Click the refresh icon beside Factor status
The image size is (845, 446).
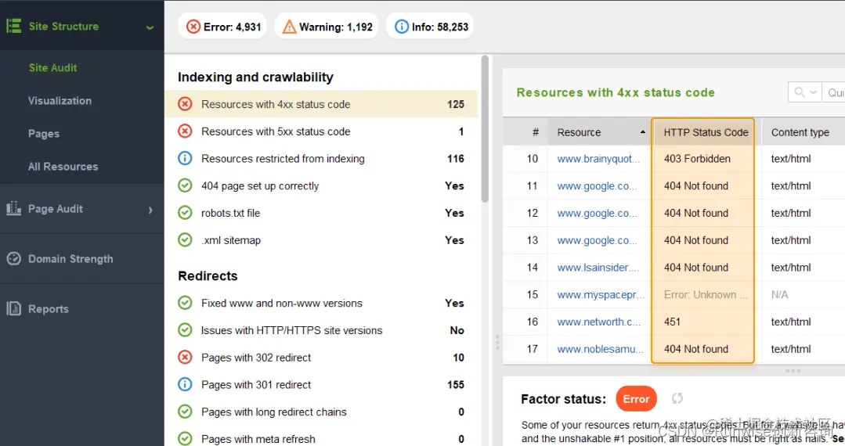[x=677, y=398]
